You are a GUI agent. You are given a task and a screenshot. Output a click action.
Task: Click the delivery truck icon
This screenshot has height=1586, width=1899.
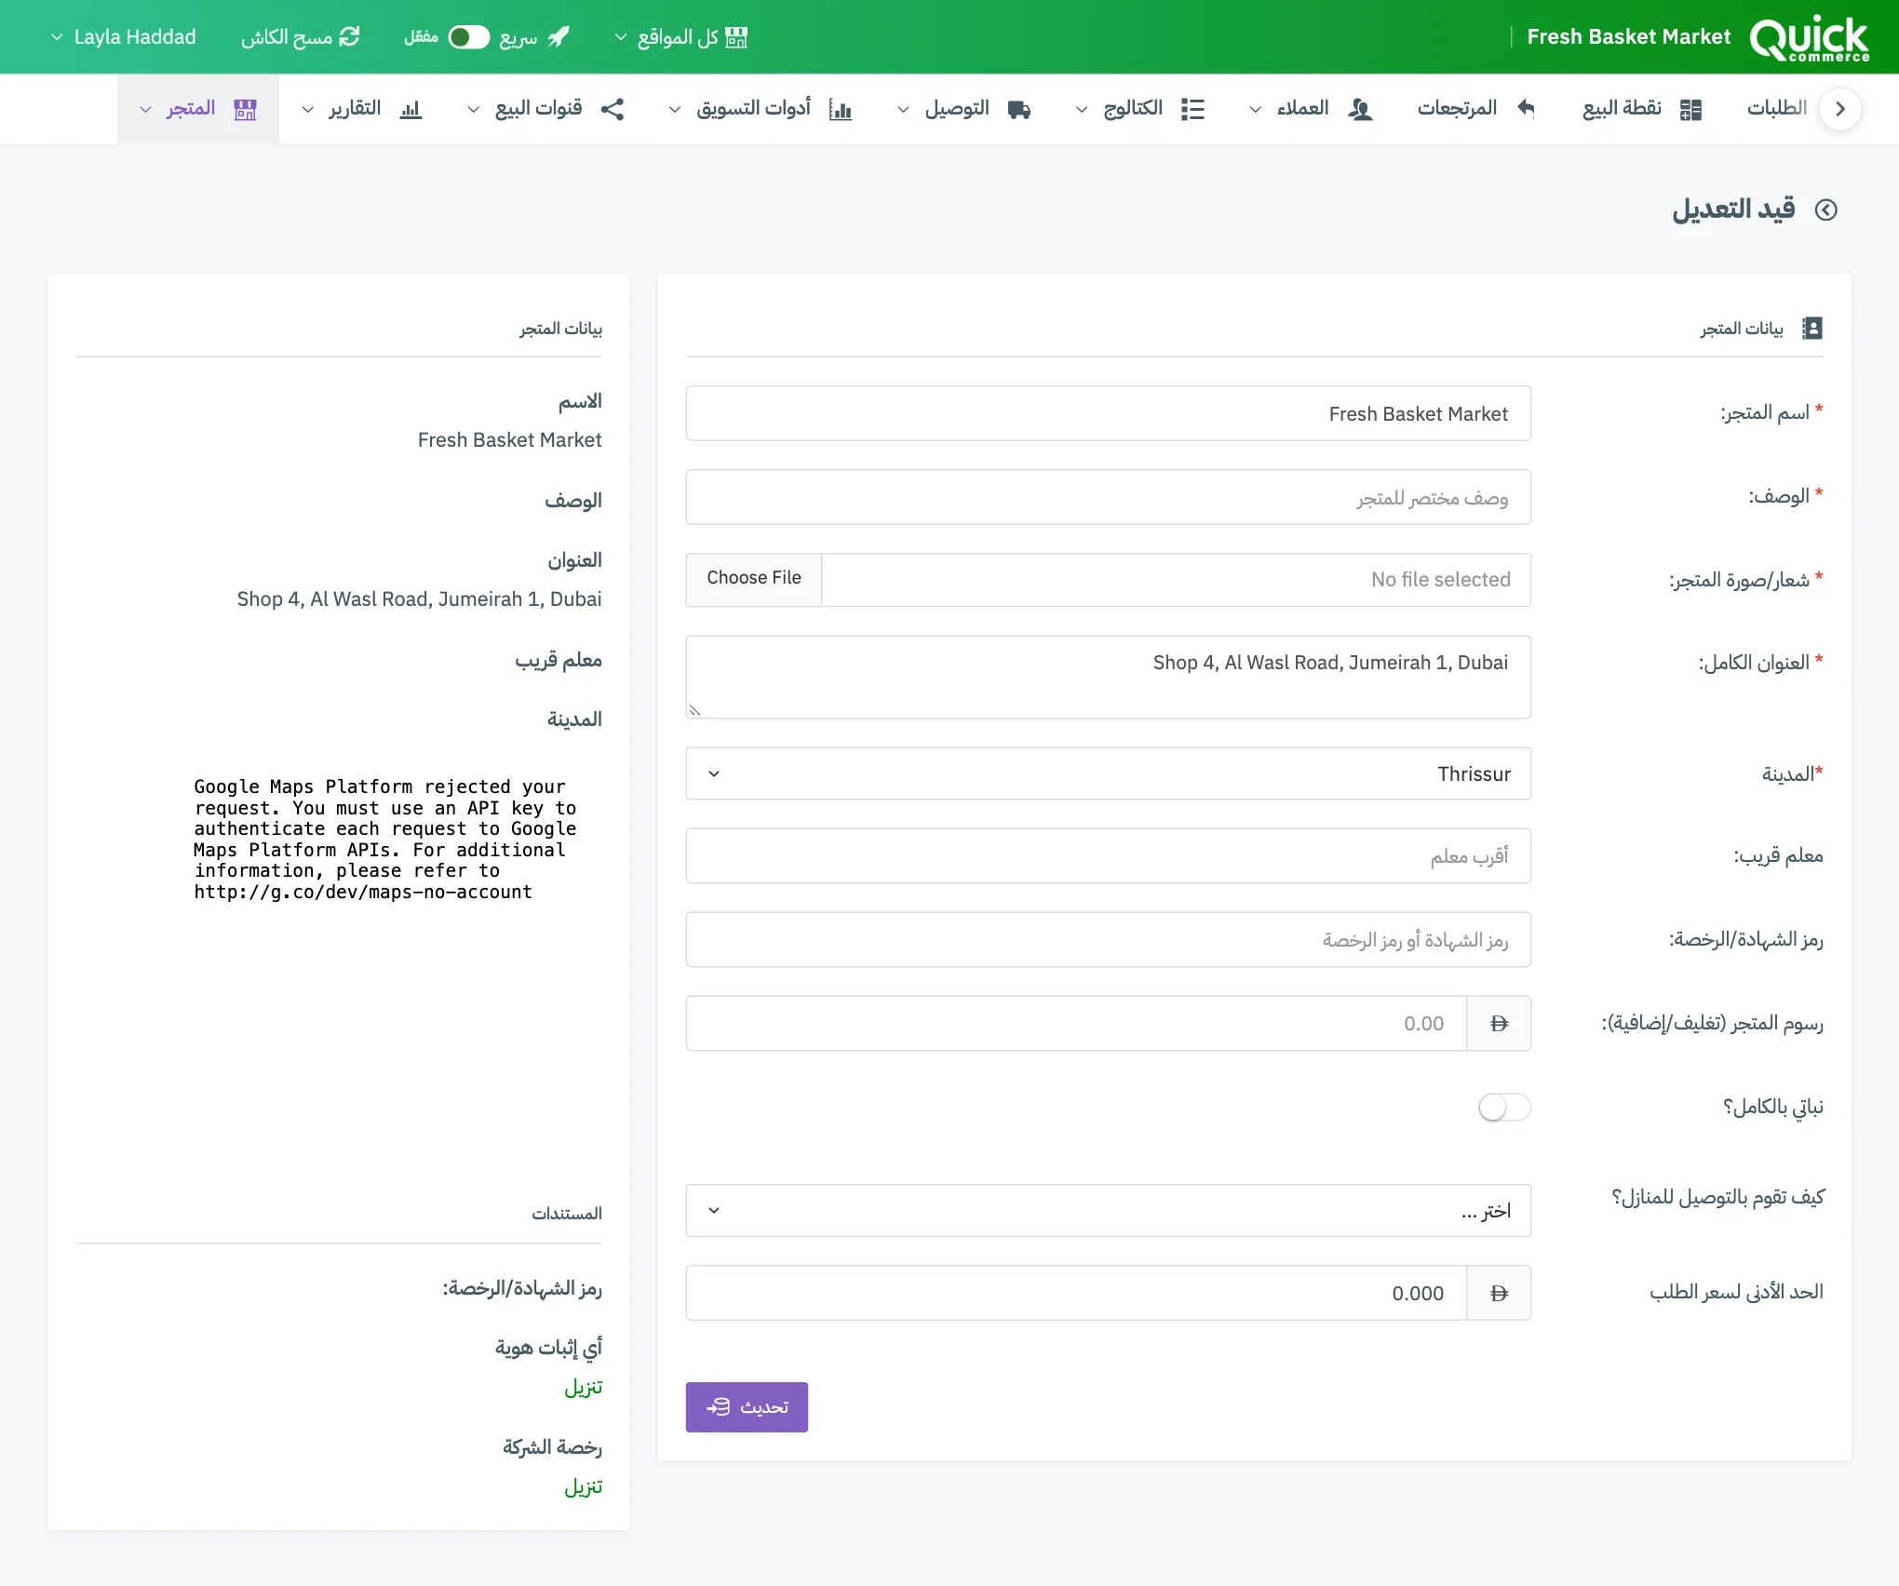coord(1019,109)
